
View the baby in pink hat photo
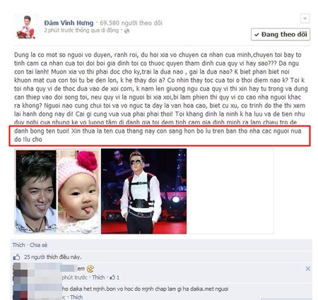tap(78, 191)
